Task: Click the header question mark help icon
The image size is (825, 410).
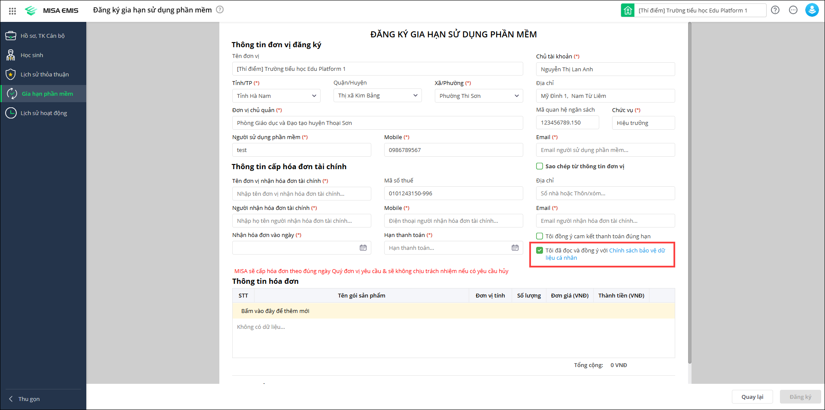Action: pyautogui.click(x=775, y=10)
